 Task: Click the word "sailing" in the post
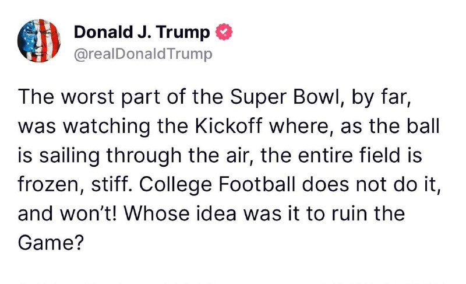(69, 156)
